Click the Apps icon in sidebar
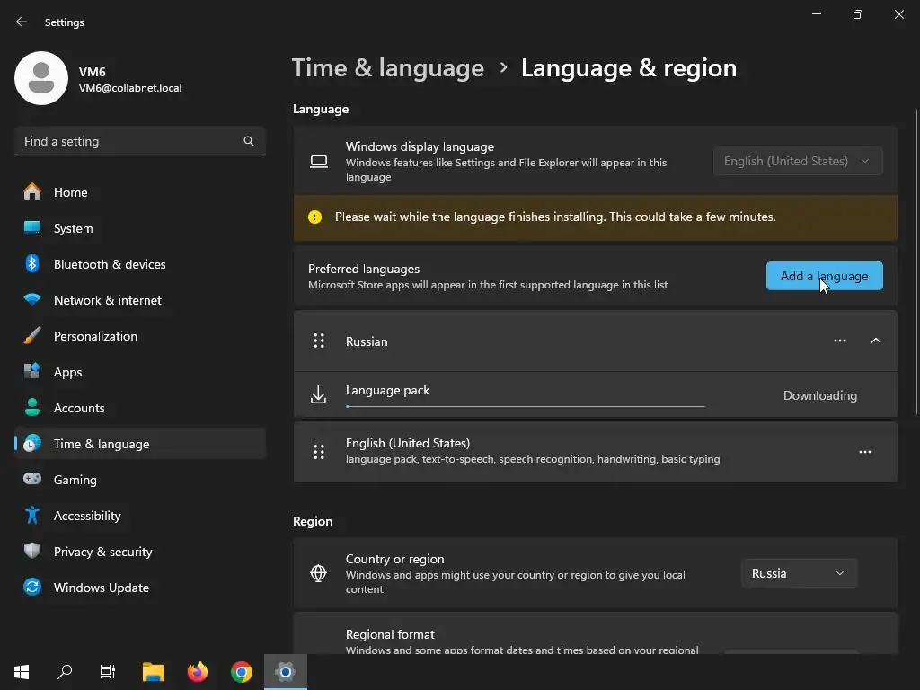Image resolution: width=920 pixels, height=690 pixels. point(32,371)
